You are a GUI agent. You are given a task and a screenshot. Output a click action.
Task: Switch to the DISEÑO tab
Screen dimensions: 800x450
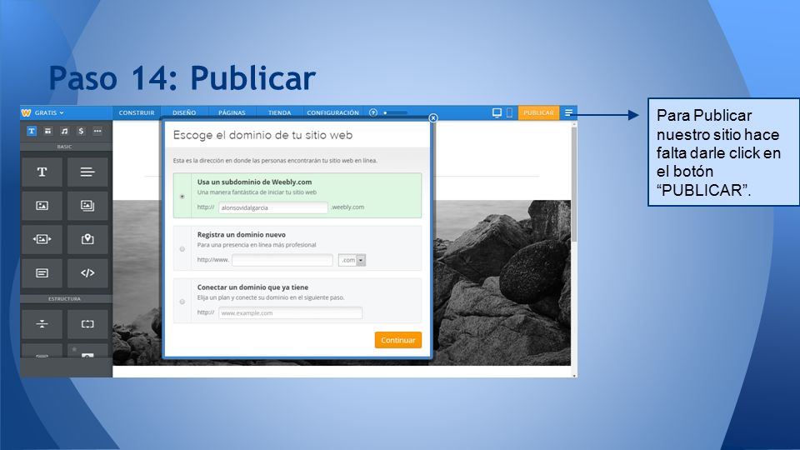coord(184,112)
